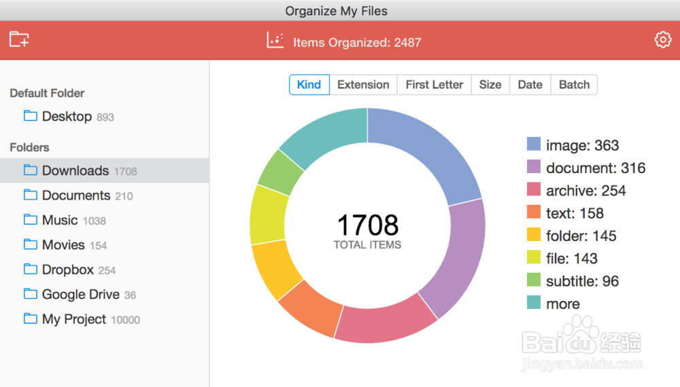Click the text legend orange swatch
The image size is (680, 387).
pos(534,212)
